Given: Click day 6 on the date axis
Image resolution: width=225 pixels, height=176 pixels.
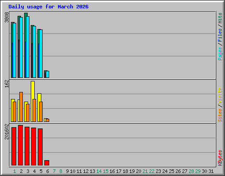Looking at the screenshot, I should (47, 171).
